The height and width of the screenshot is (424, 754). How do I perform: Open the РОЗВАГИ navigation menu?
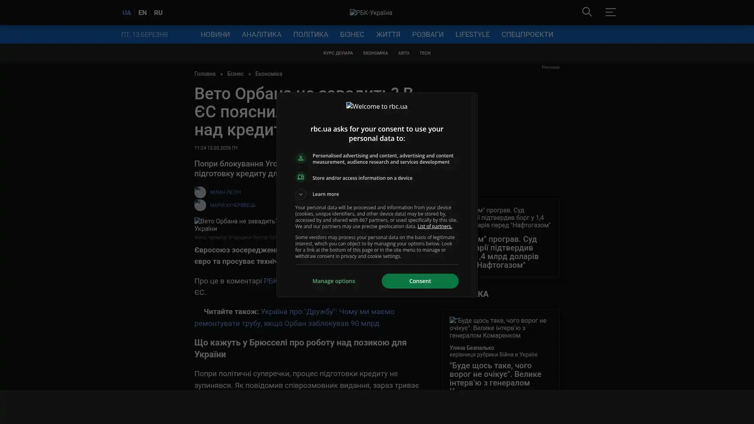tap(427, 35)
